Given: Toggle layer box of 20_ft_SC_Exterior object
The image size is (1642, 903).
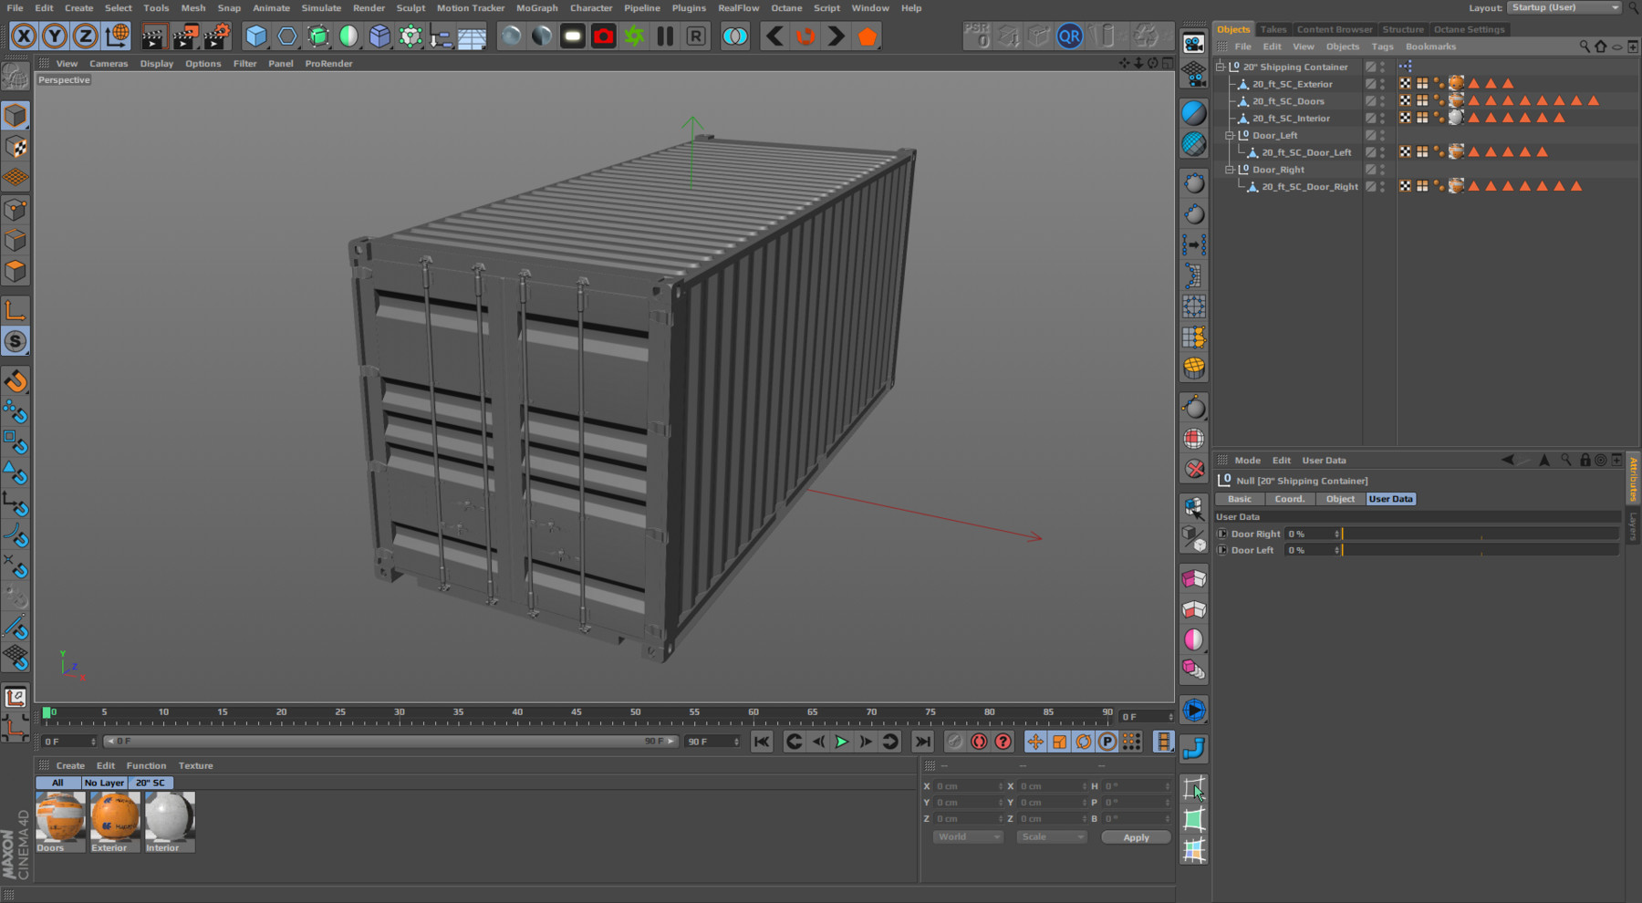Looking at the screenshot, I should 1370,84.
